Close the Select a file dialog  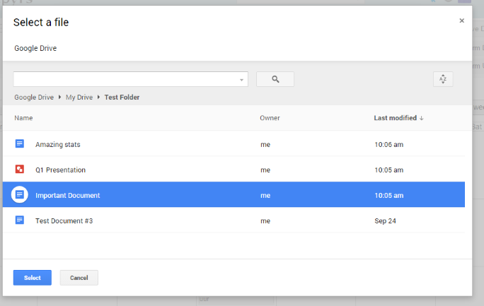pos(461,20)
